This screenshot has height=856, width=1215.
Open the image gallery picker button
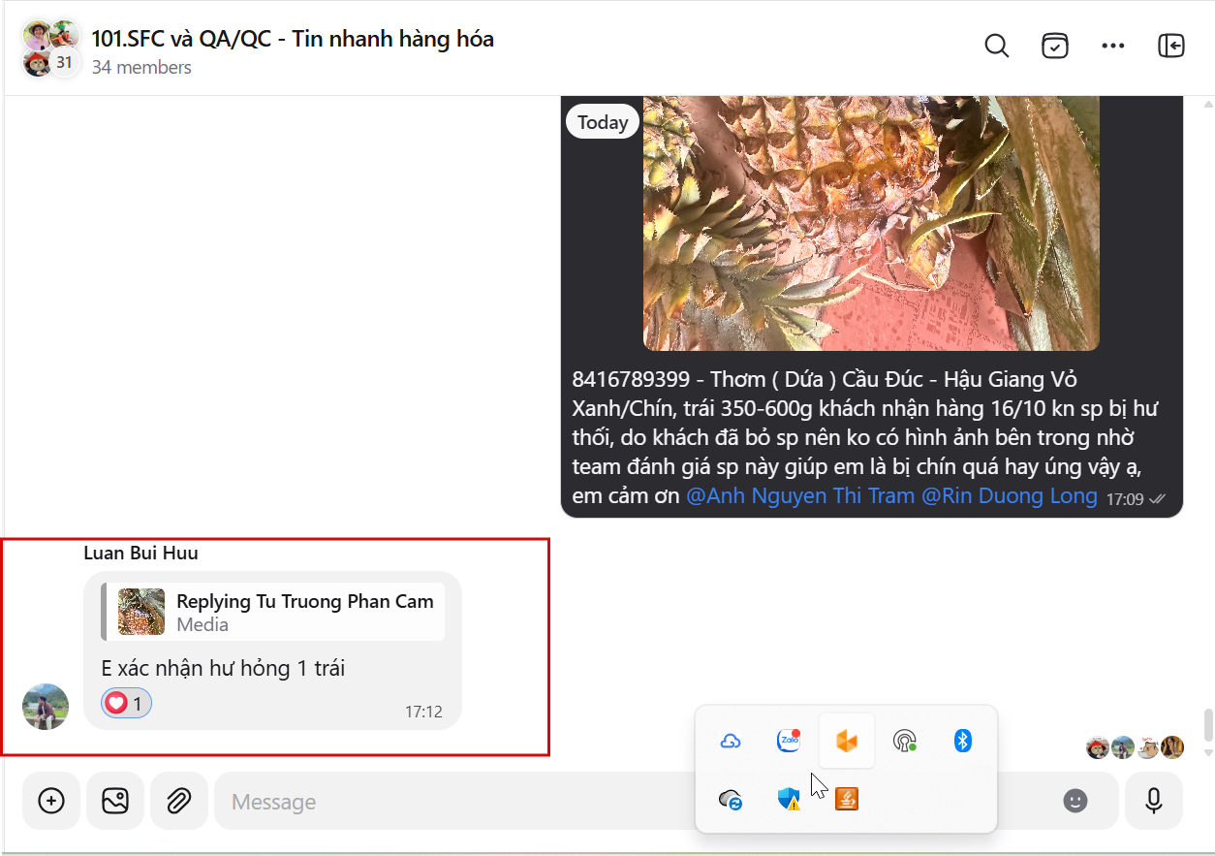click(x=115, y=801)
